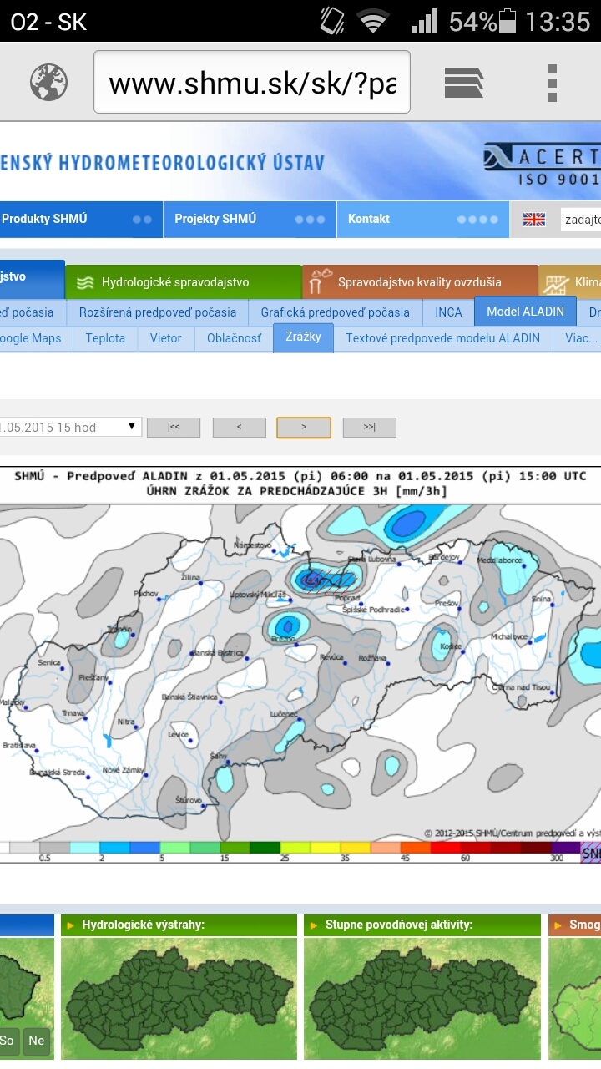Open Textové predpovede modelu ALADIN link
601x1069 pixels.
(x=442, y=338)
